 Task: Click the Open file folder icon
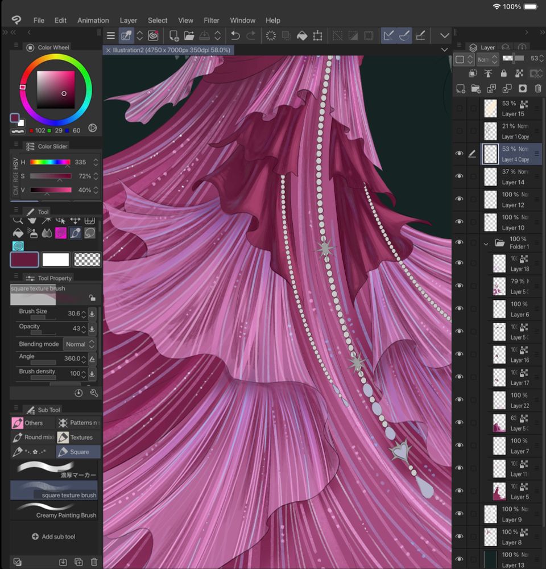pos(189,36)
